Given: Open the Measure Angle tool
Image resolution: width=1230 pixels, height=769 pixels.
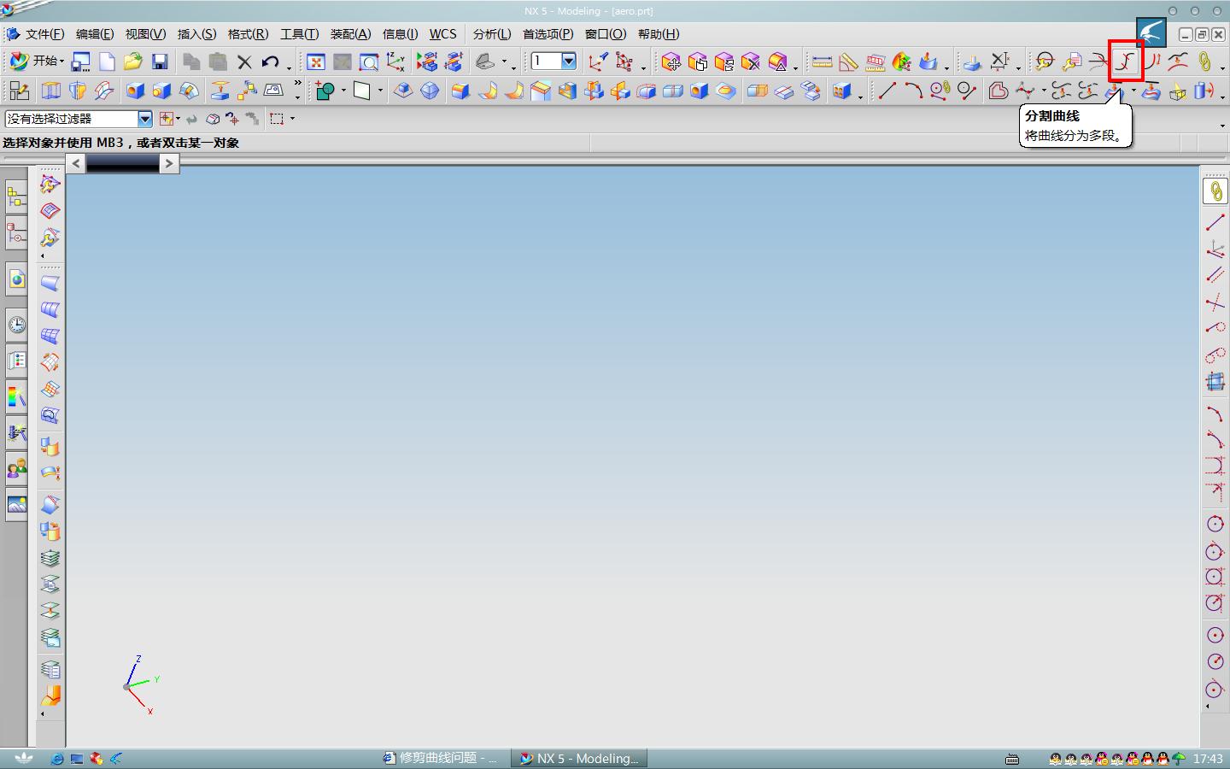Looking at the screenshot, I should pos(848,62).
